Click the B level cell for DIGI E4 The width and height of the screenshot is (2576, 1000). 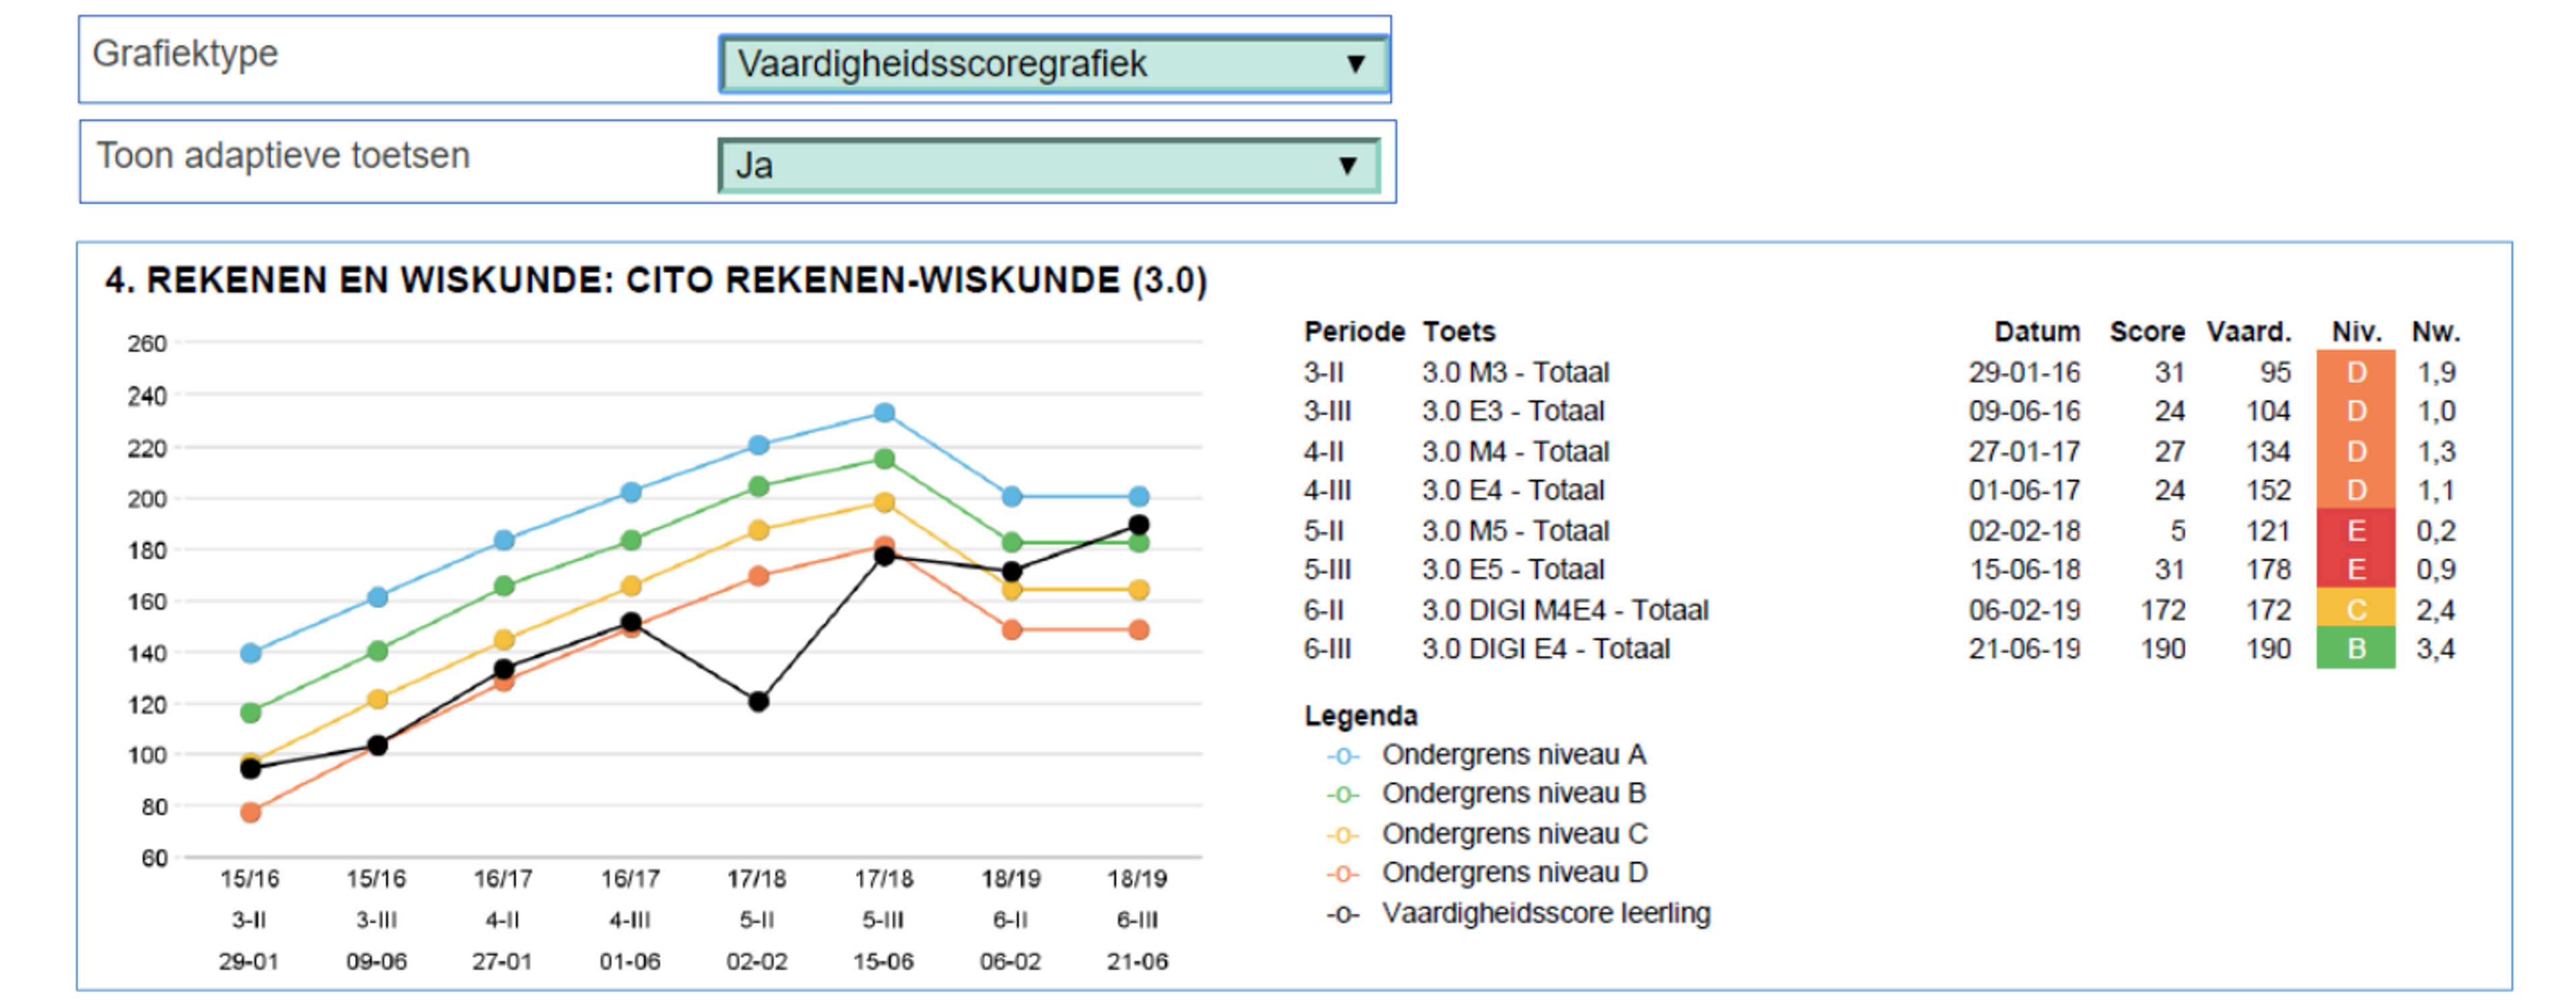pos(2355,648)
